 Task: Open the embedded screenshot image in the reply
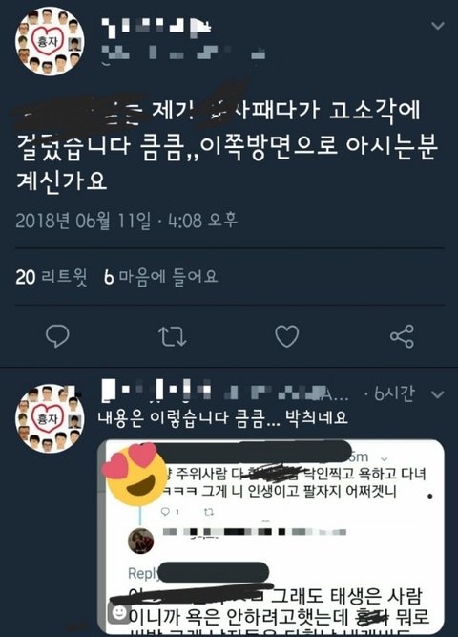pyautogui.click(x=271, y=537)
